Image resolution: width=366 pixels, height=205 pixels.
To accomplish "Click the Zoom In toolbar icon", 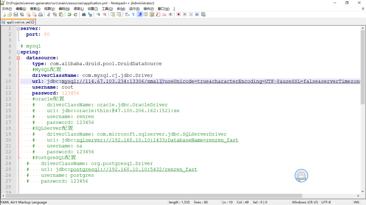I will pyautogui.click(x=98, y=15).
